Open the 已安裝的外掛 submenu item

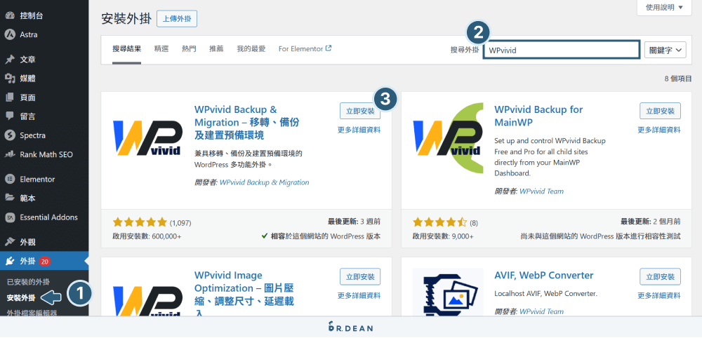[28, 282]
